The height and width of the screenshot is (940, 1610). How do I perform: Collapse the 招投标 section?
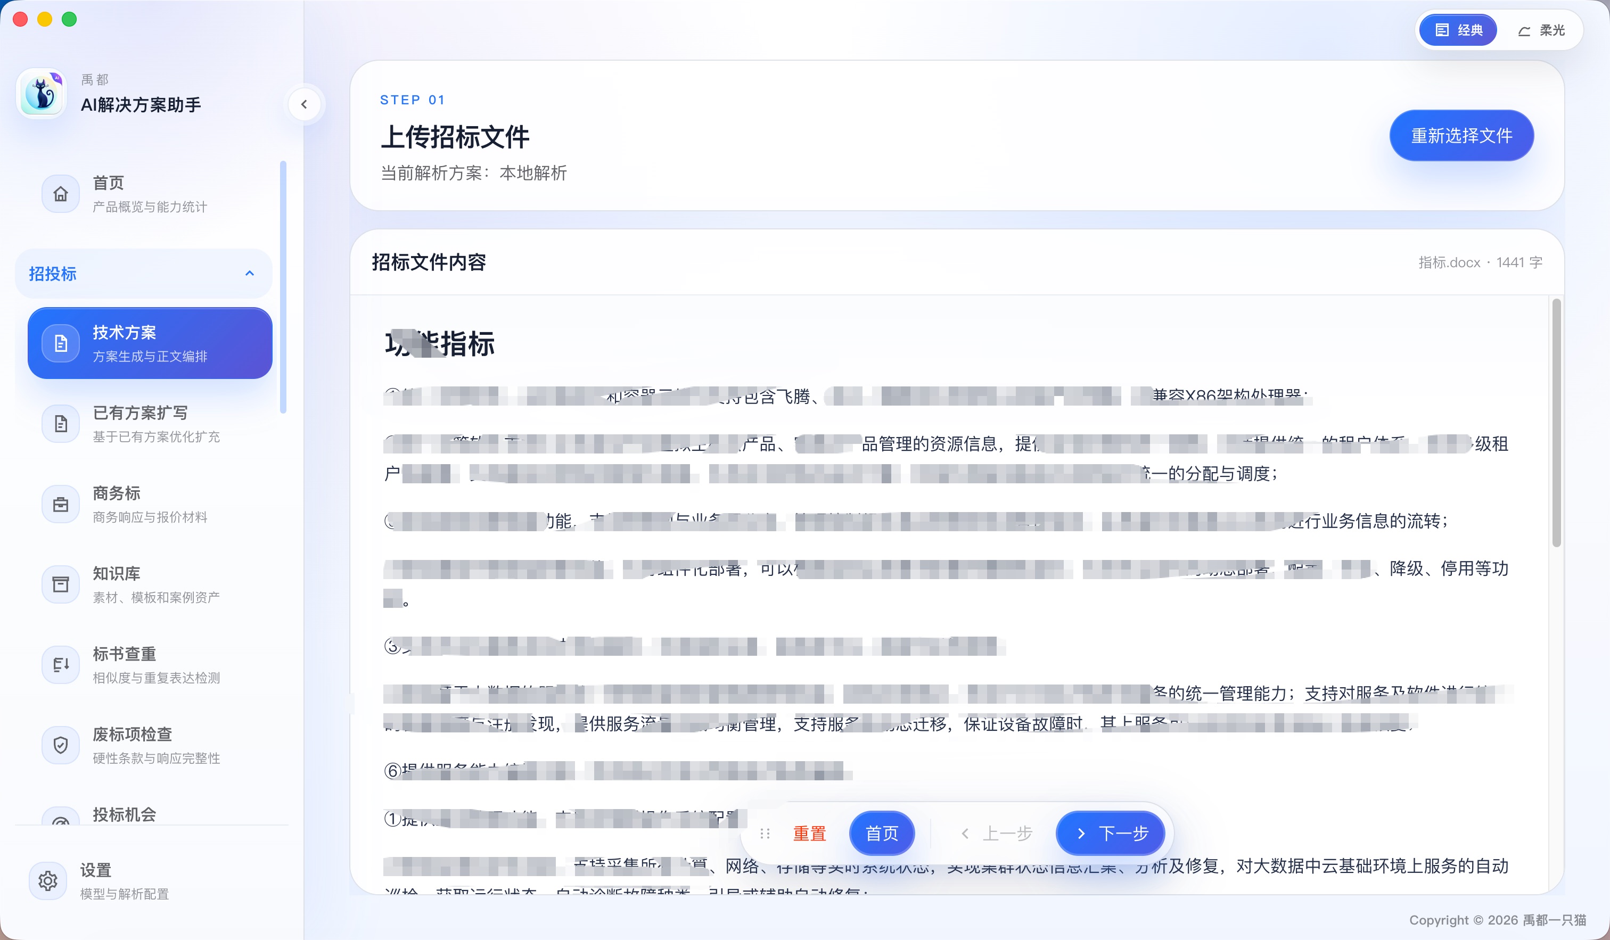[x=144, y=273]
